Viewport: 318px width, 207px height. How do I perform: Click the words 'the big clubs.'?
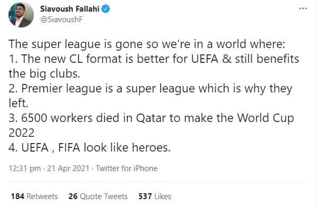[x=44, y=73]
